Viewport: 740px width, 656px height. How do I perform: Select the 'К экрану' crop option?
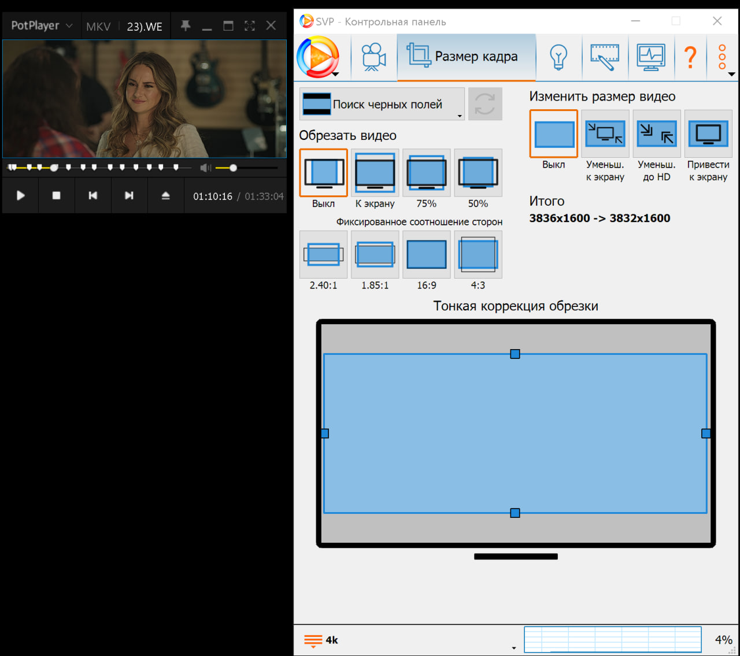point(375,173)
